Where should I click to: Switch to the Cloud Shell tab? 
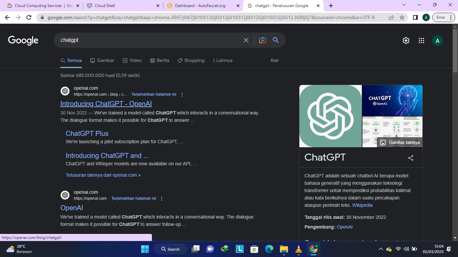coord(123,6)
